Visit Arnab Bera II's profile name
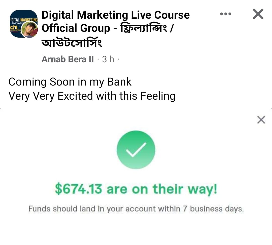 point(68,59)
